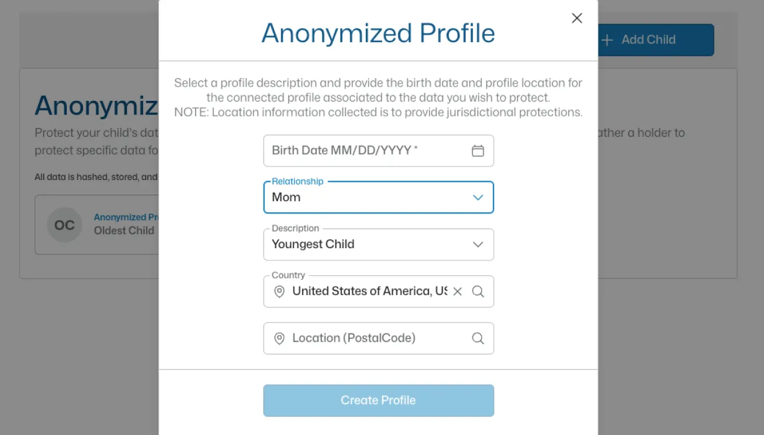Click the search magnifier in the Country field
Viewport: 764px width, 435px height.
pos(477,291)
